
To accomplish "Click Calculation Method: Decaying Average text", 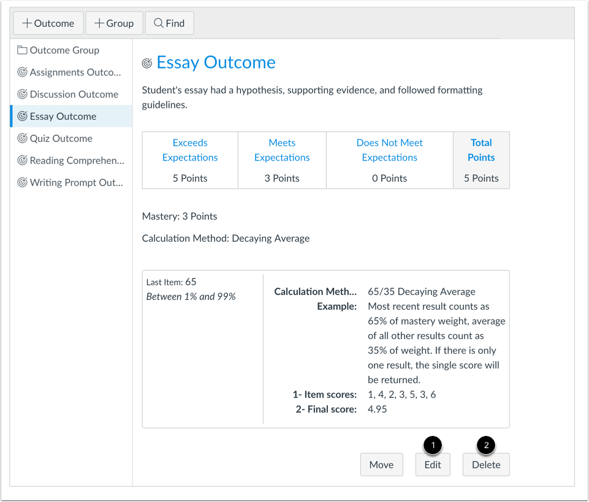I will click(x=226, y=239).
